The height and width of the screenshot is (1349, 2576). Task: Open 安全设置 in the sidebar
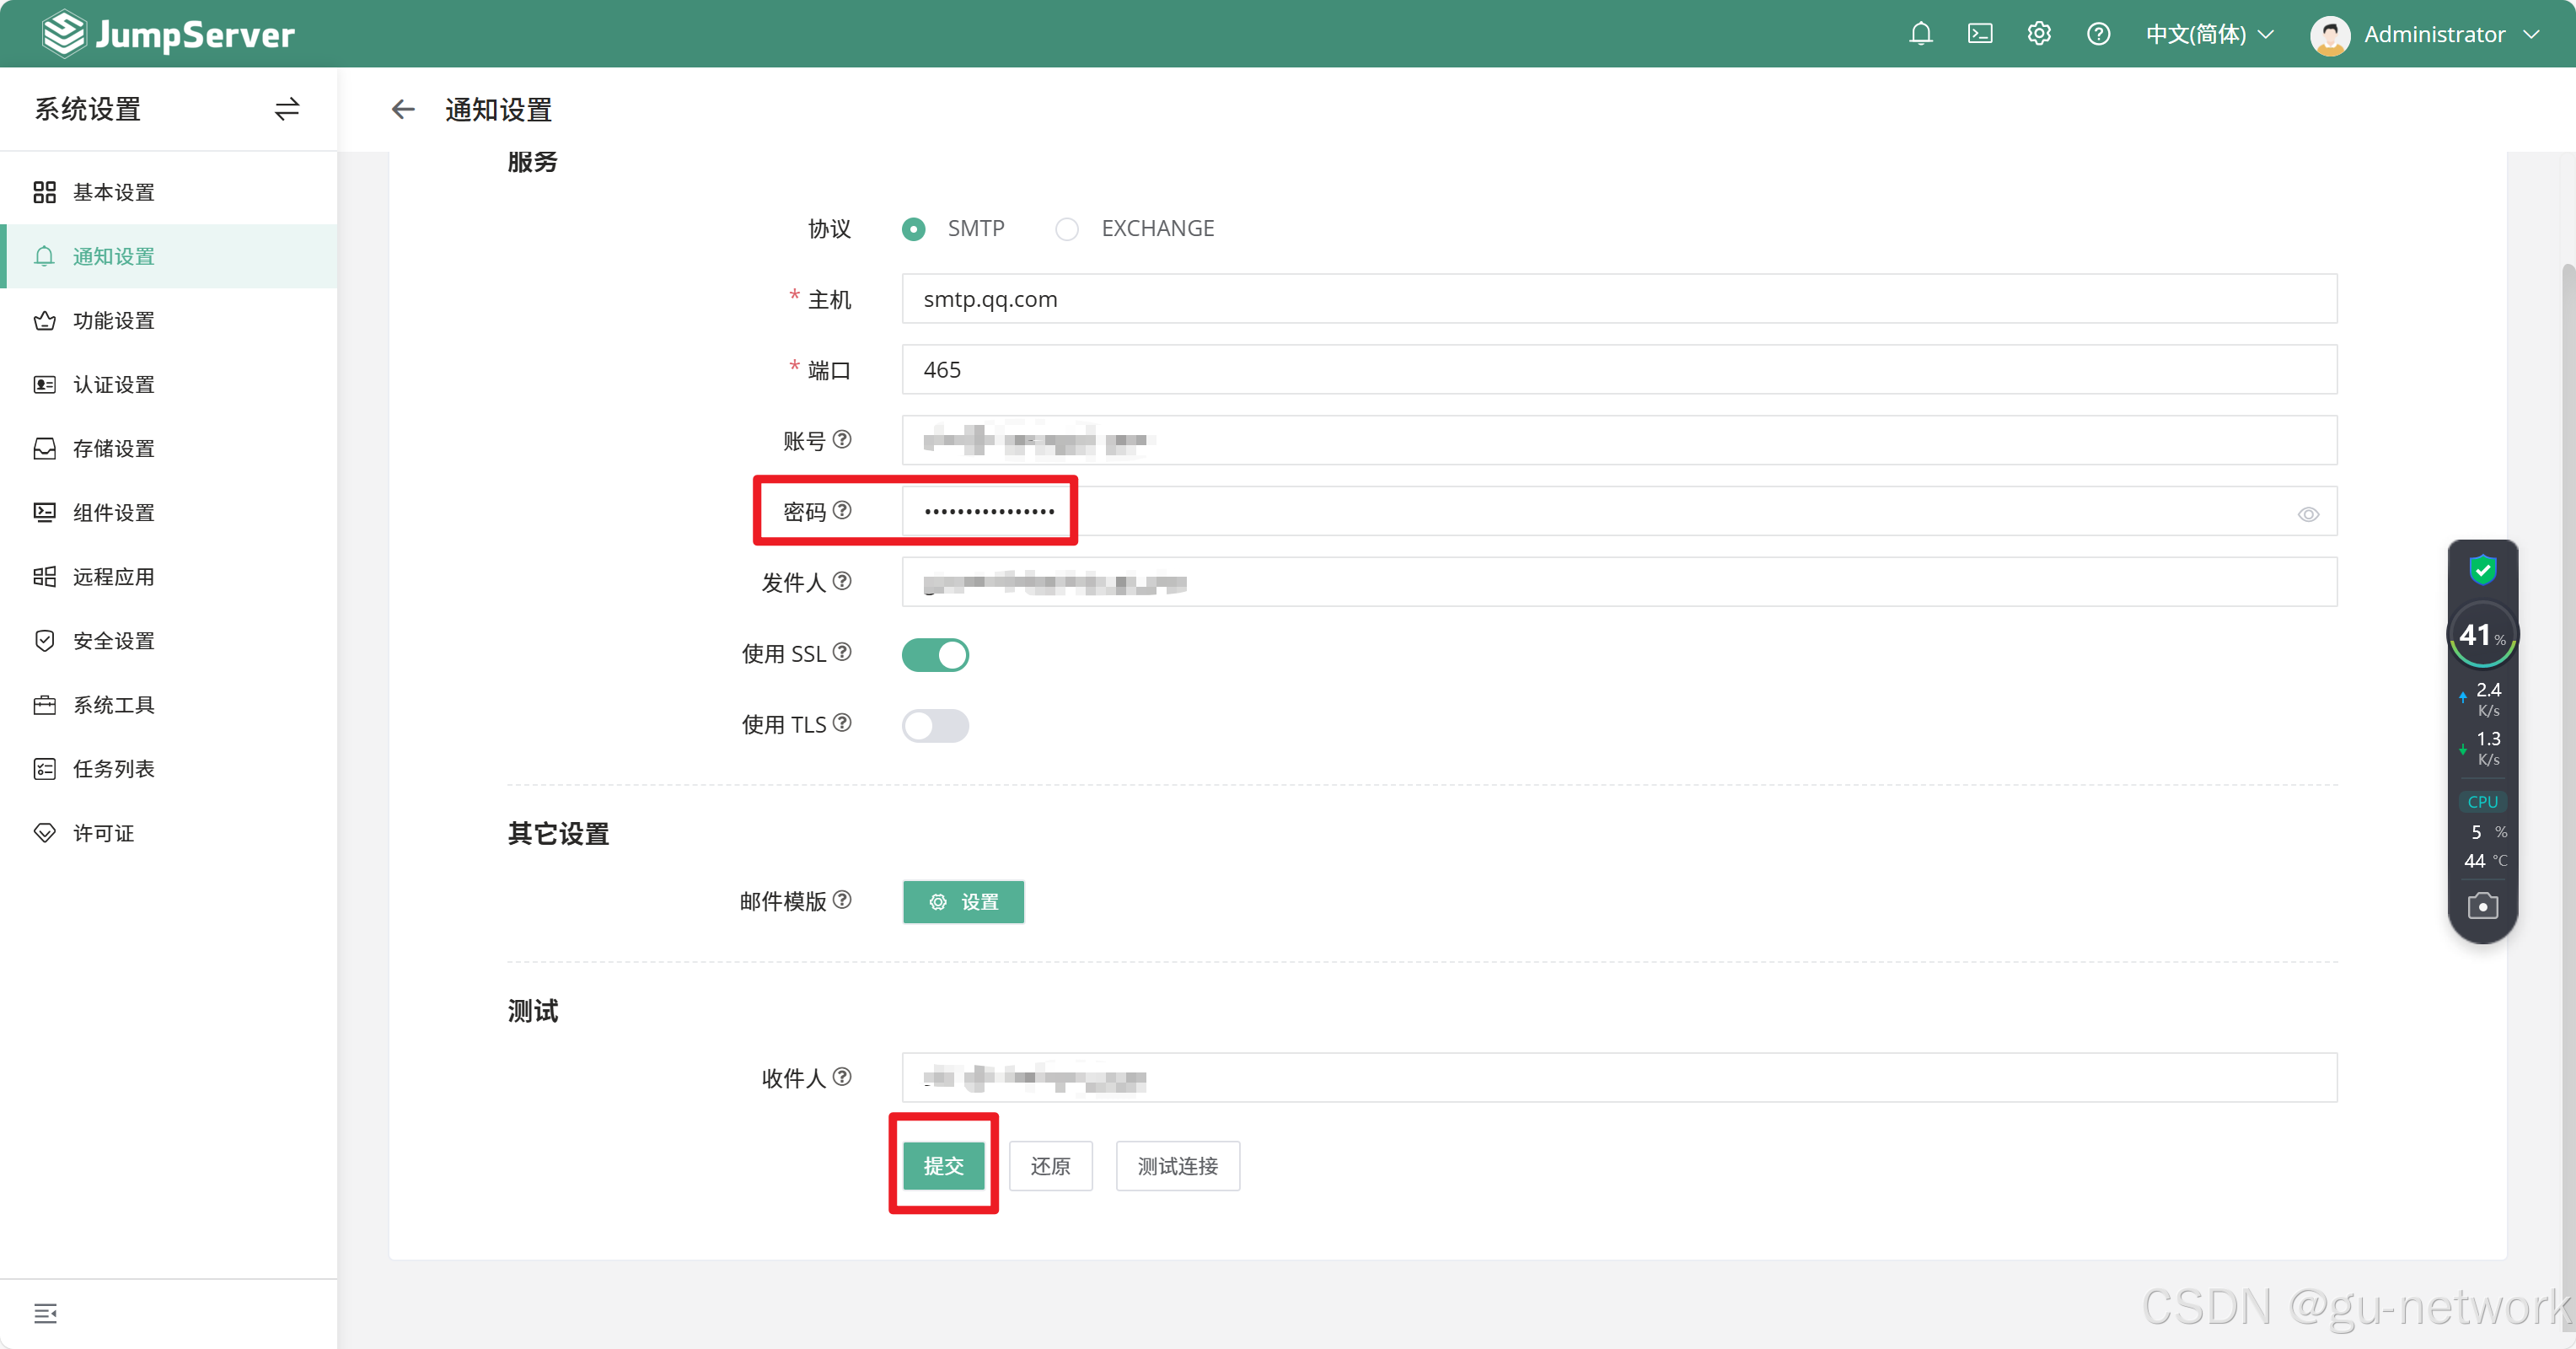coord(113,641)
